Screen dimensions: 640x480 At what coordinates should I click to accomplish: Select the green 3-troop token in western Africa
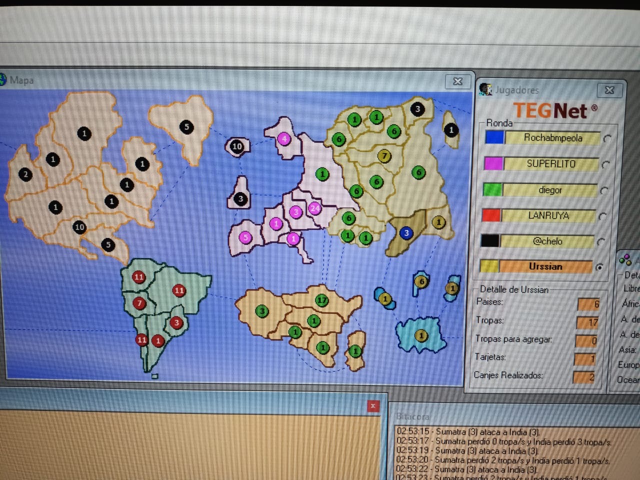pyautogui.click(x=262, y=311)
